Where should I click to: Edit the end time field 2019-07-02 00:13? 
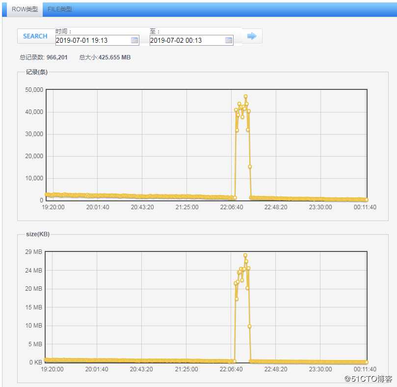click(191, 40)
